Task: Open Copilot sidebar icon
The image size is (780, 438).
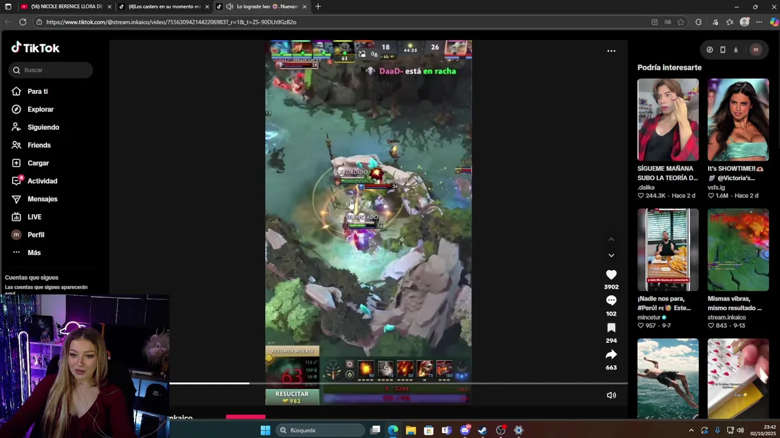Action: [x=774, y=22]
